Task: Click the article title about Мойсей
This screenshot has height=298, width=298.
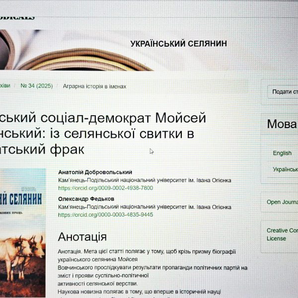Action: tap(99, 133)
